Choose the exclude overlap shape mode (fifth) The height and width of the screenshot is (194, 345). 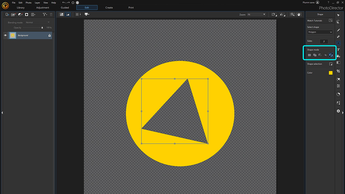click(331, 55)
